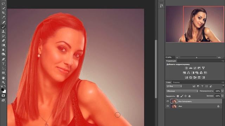Add a Threshold adjustment layer
Viewport: 225px width, 126px height.
click(195, 77)
